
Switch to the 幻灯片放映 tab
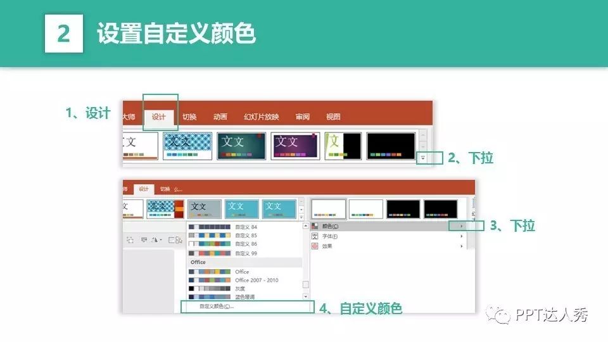click(261, 117)
